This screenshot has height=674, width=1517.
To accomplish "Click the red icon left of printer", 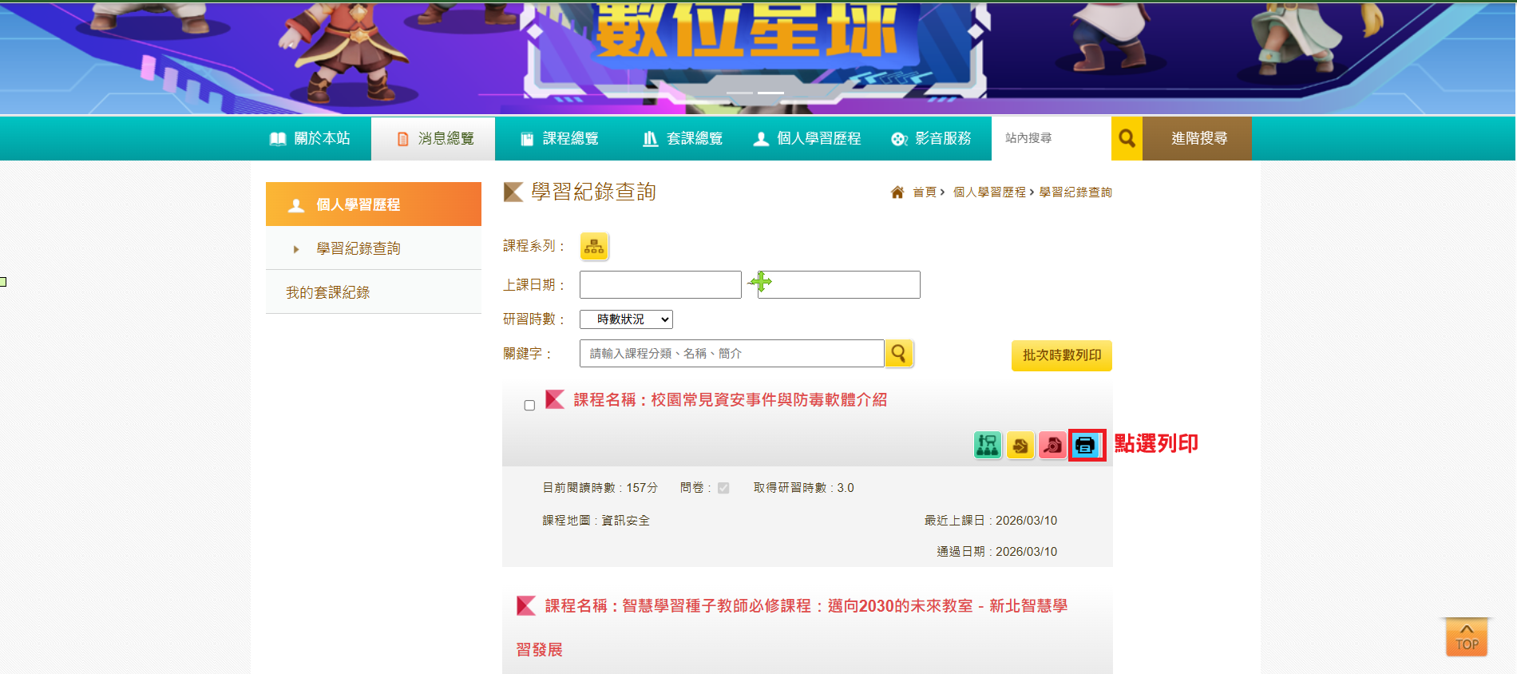I will 1052,446.
